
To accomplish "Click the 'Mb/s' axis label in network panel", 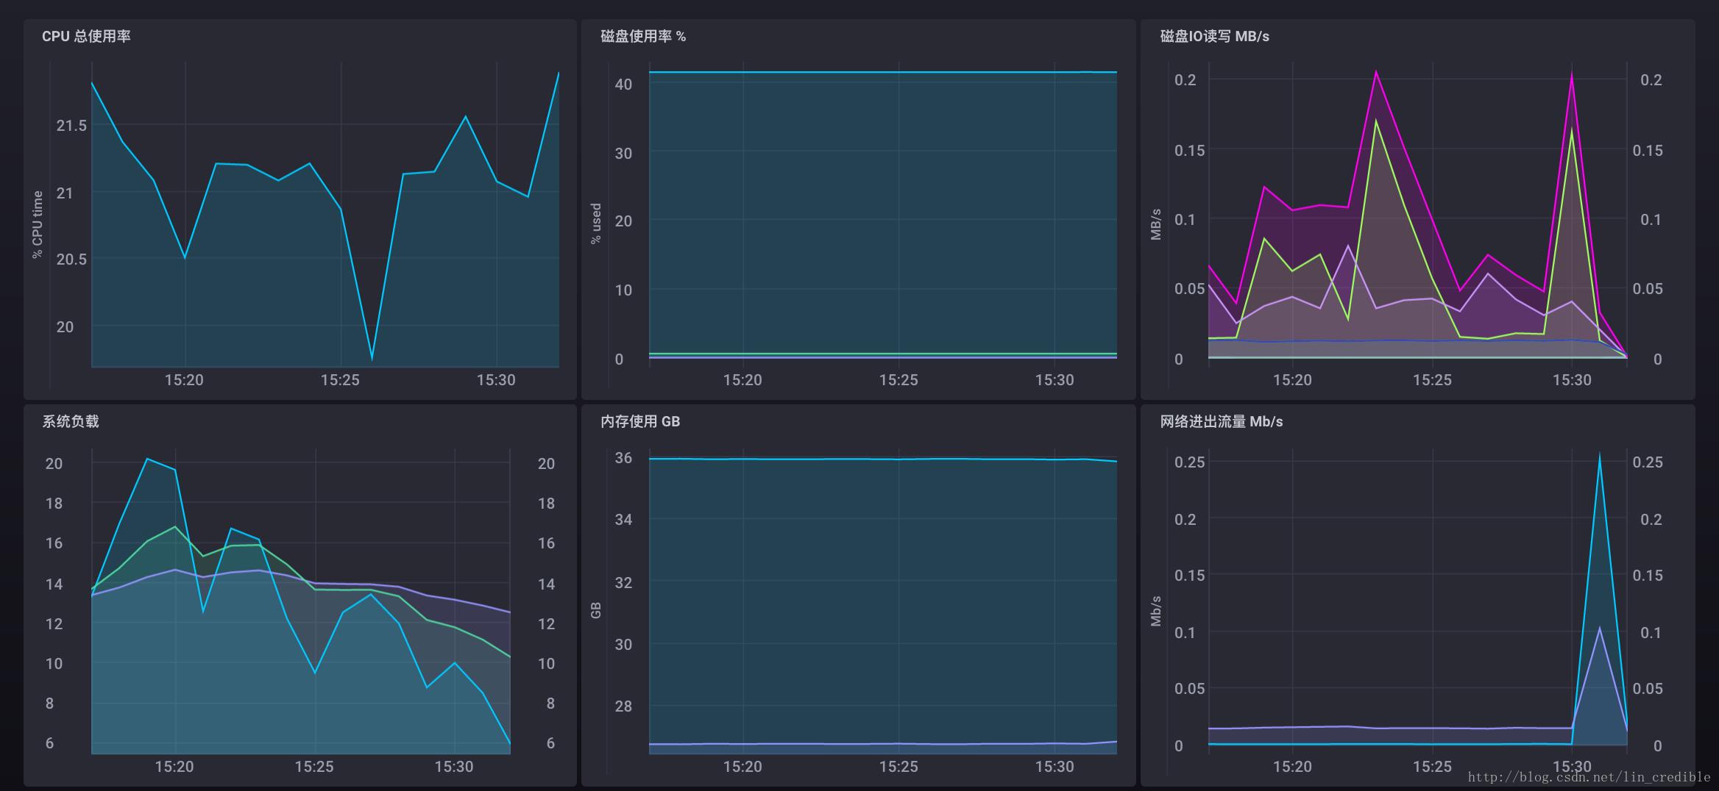I will click(x=1156, y=611).
